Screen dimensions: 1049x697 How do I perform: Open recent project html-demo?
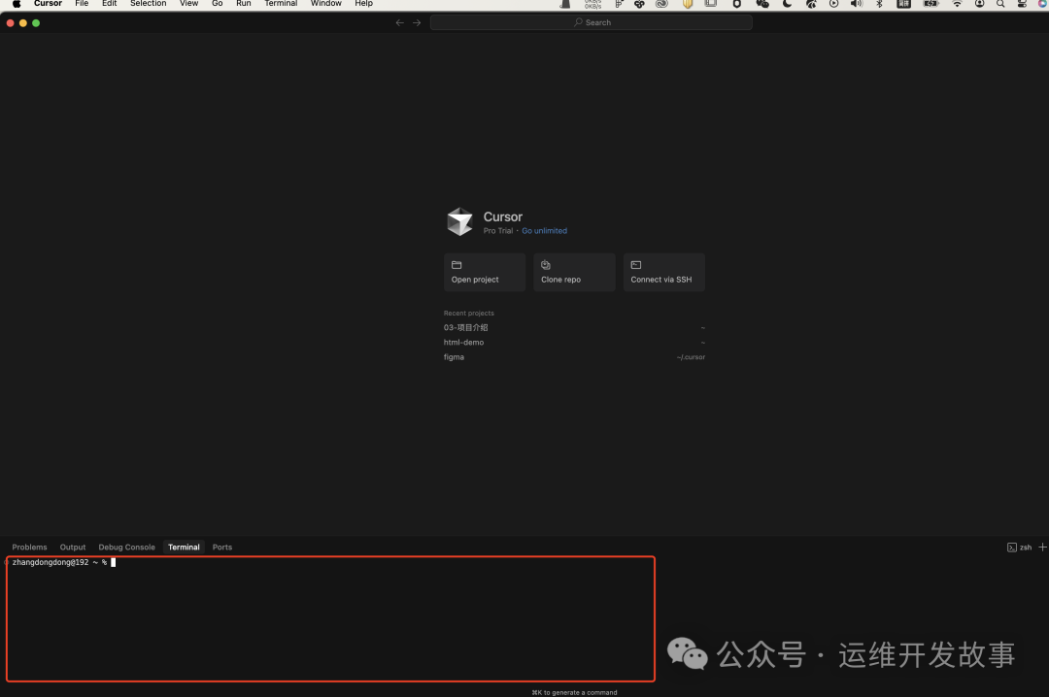tap(574, 343)
